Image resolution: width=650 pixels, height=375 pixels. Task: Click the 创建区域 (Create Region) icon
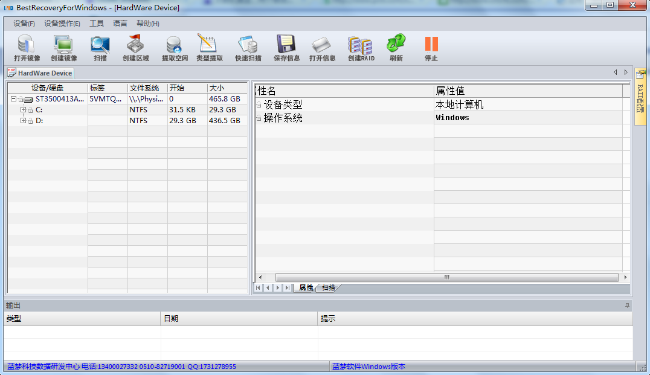click(x=135, y=44)
